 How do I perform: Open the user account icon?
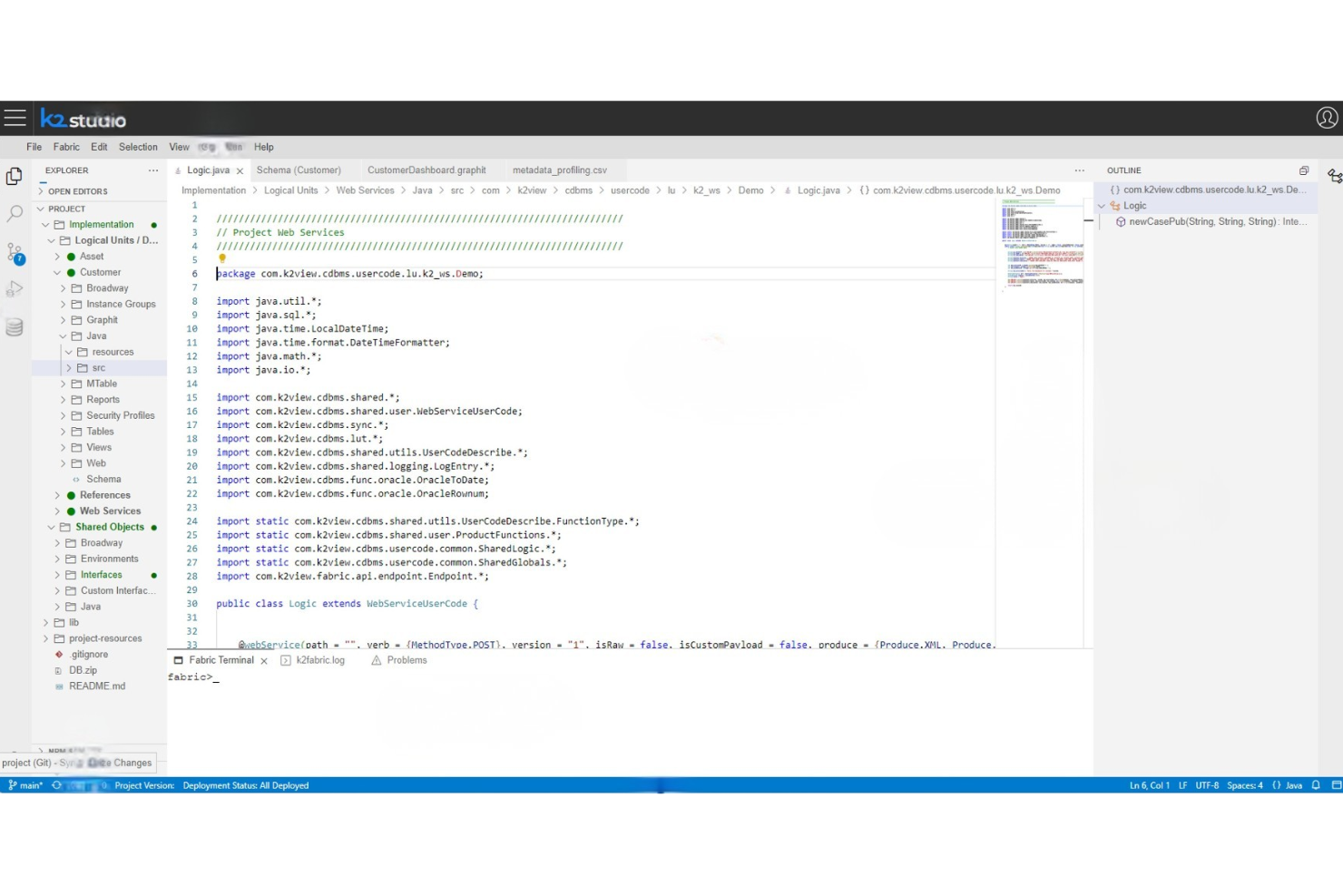tap(1327, 118)
